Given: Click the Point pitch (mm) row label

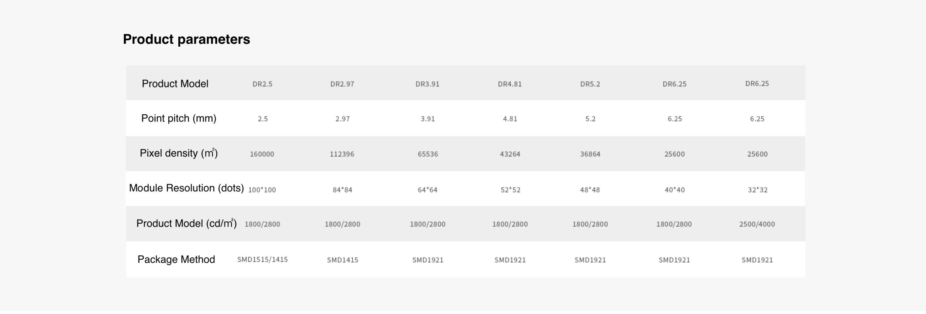Looking at the screenshot, I should pos(179,118).
